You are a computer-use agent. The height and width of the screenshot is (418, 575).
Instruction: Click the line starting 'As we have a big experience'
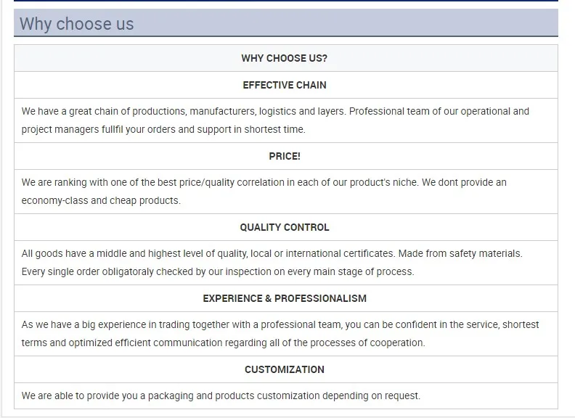point(280,325)
